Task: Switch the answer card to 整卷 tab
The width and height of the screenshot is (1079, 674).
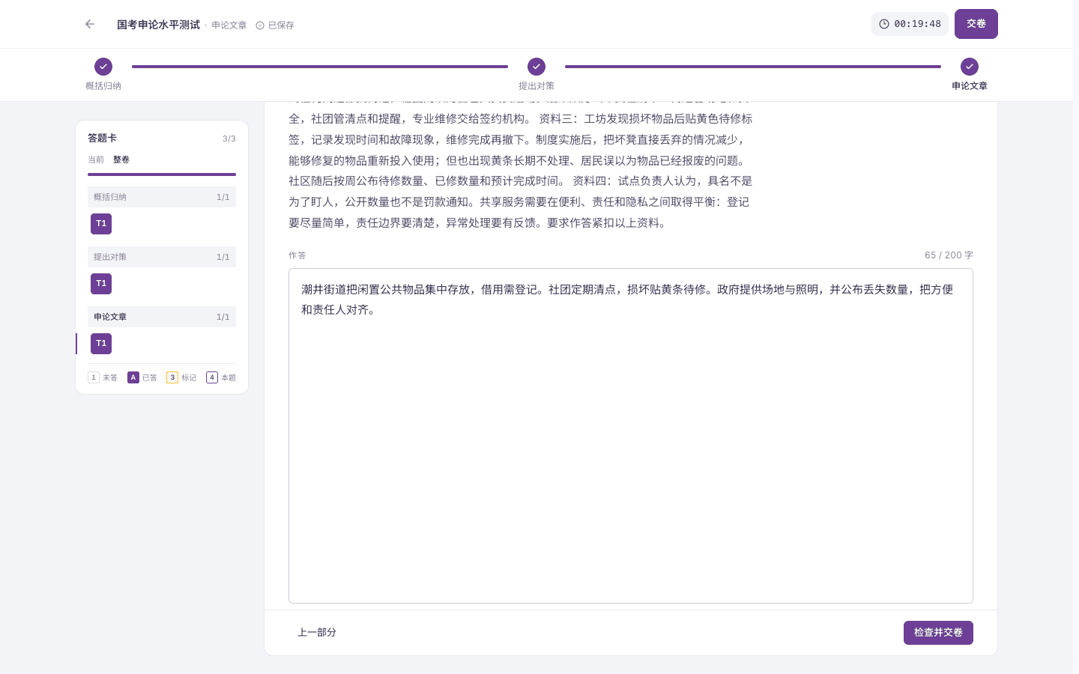Action: [x=121, y=160]
